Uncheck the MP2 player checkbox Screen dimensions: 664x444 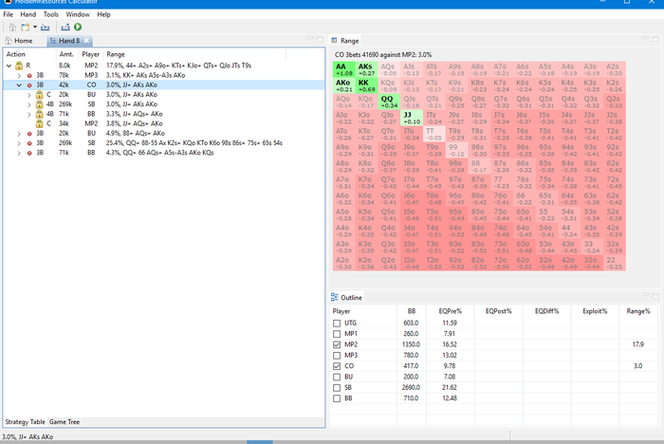337,345
